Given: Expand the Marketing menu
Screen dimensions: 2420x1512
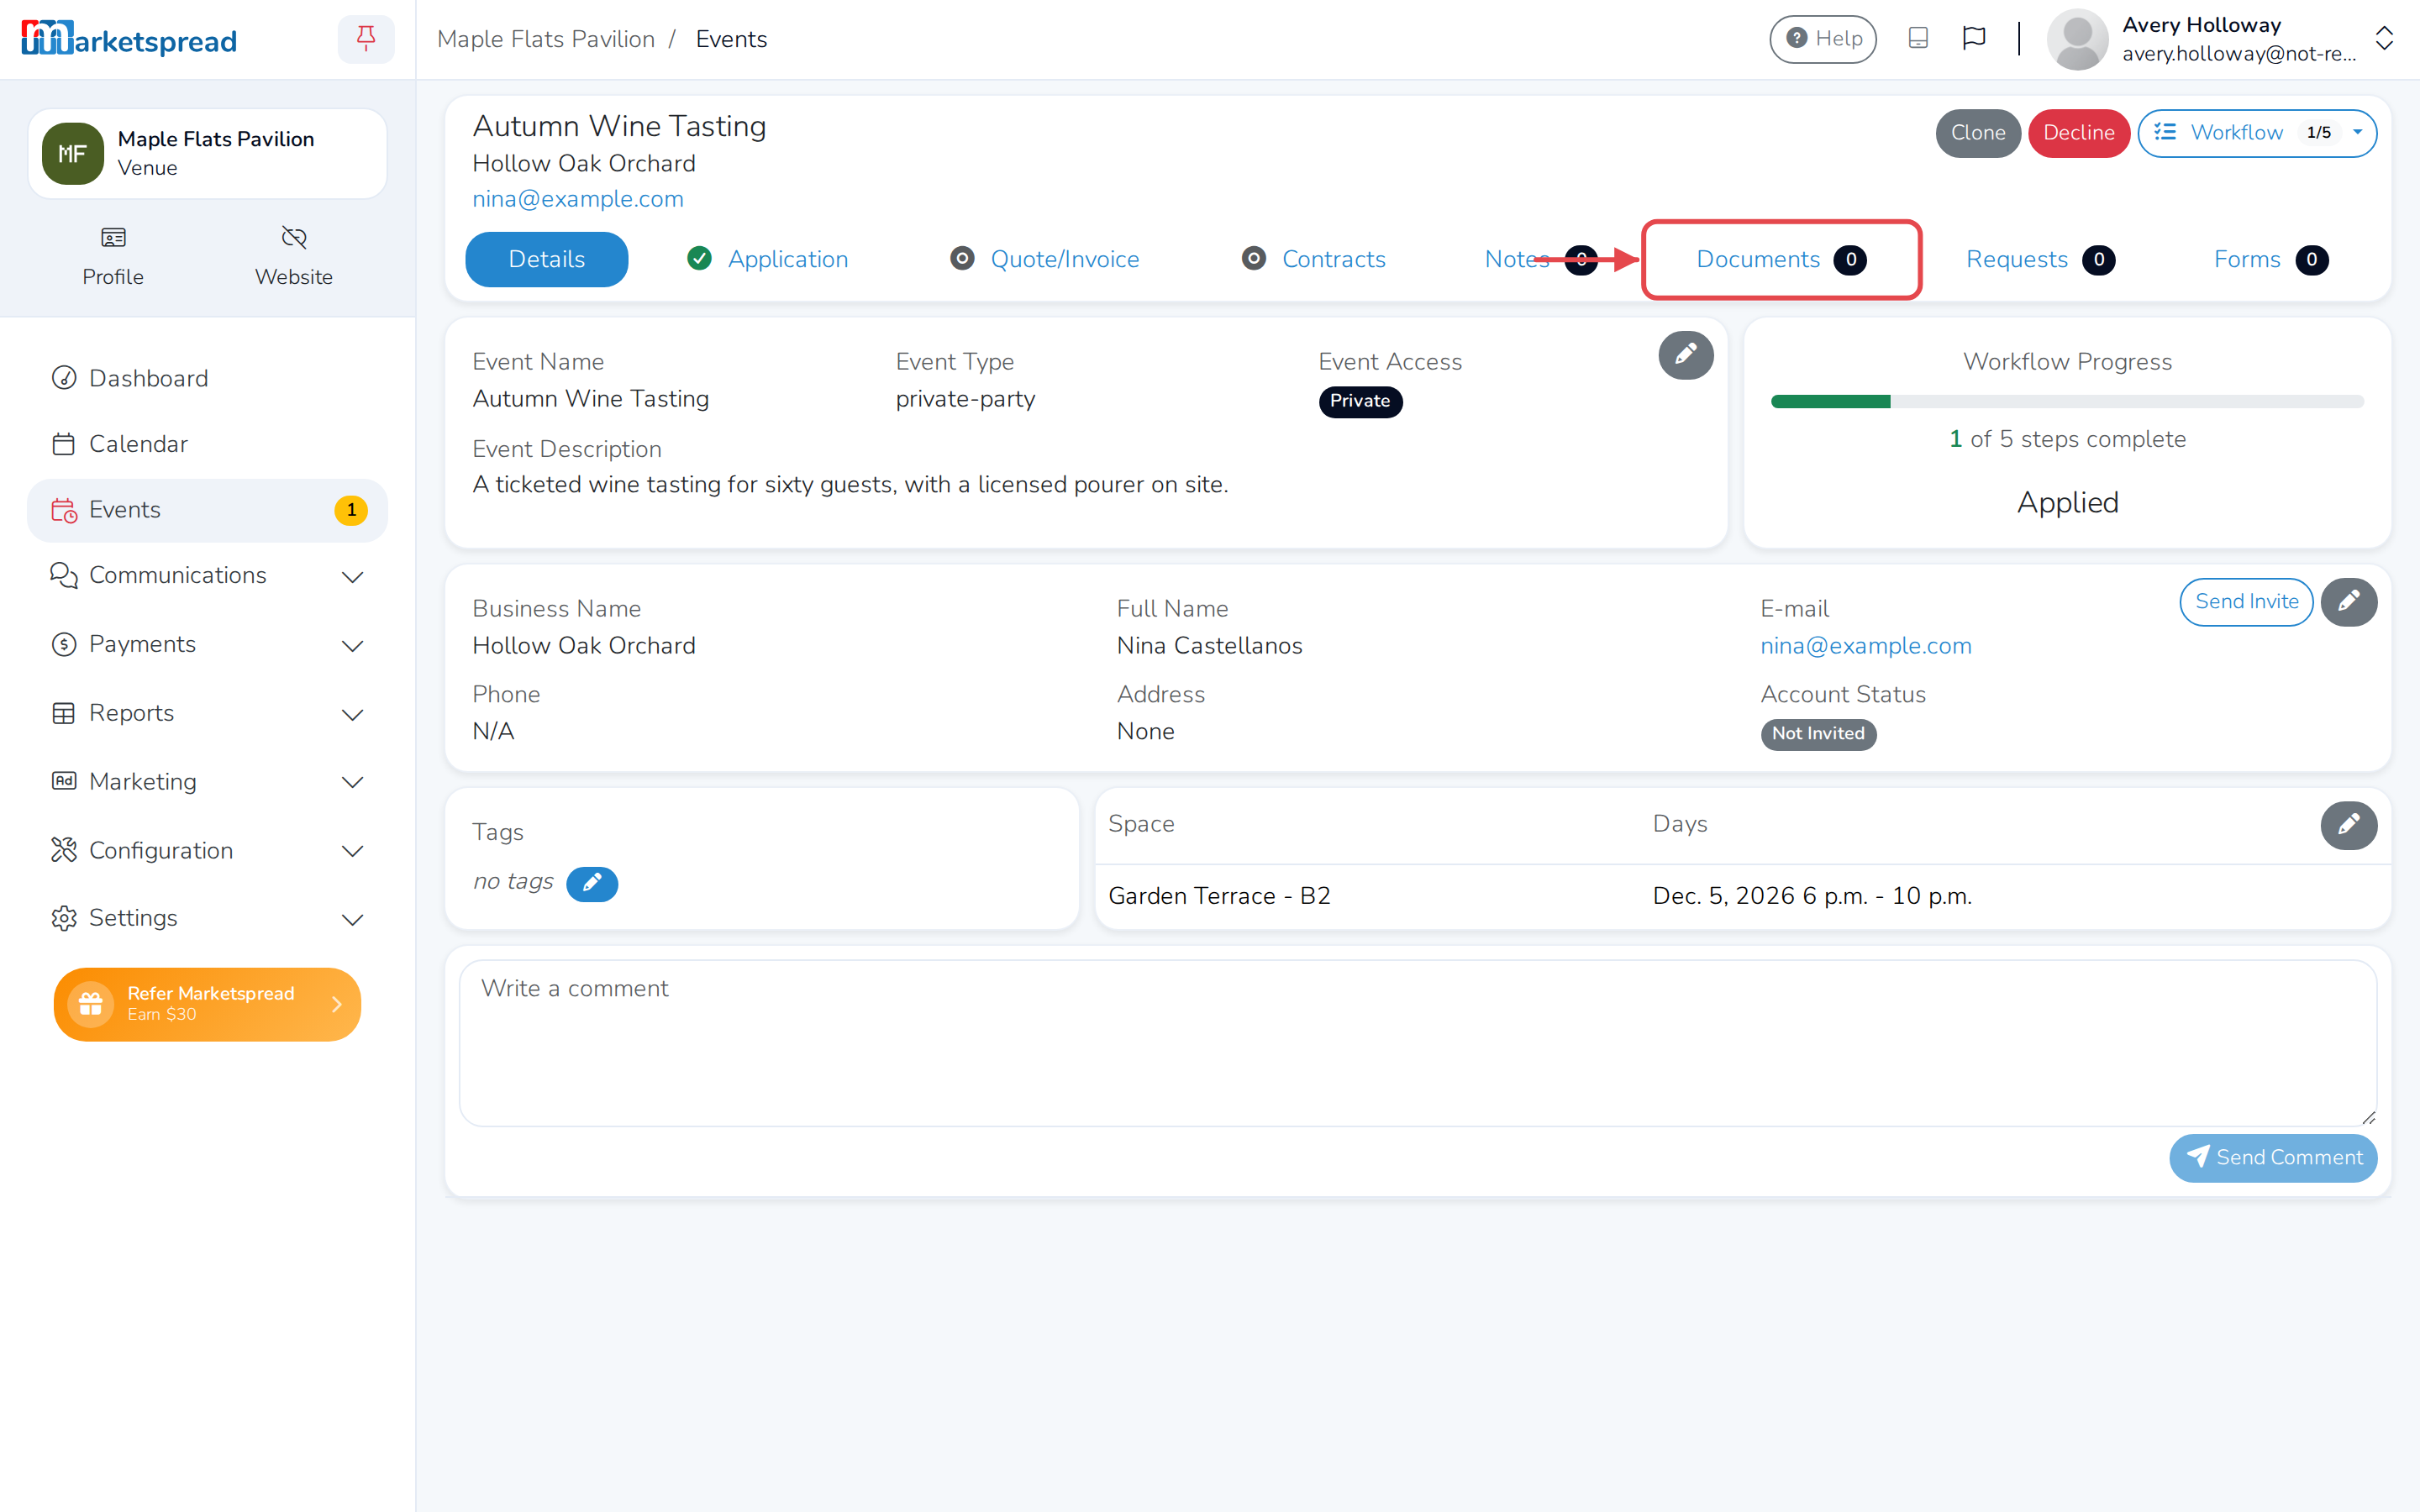Looking at the screenshot, I should (x=207, y=781).
